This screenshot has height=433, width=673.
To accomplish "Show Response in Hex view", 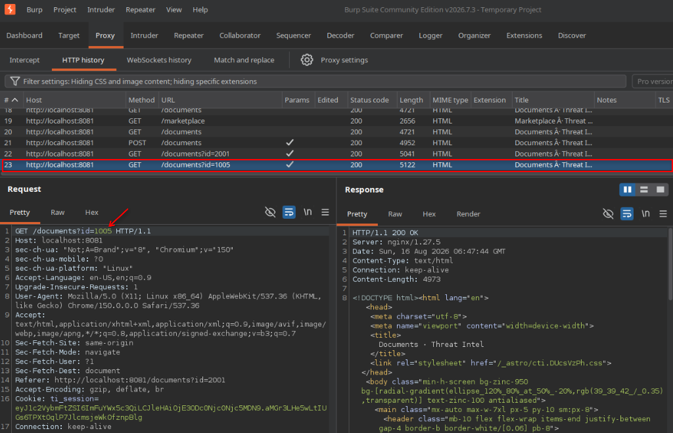I will tap(429, 214).
